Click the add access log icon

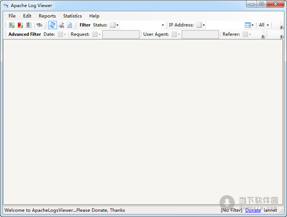12,25
